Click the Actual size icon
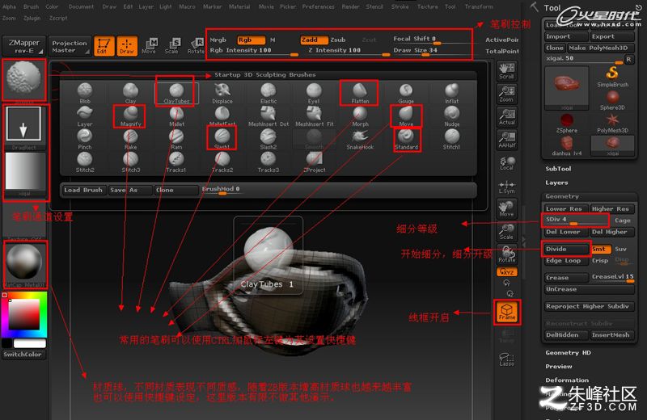 pyautogui.click(x=507, y=117)
